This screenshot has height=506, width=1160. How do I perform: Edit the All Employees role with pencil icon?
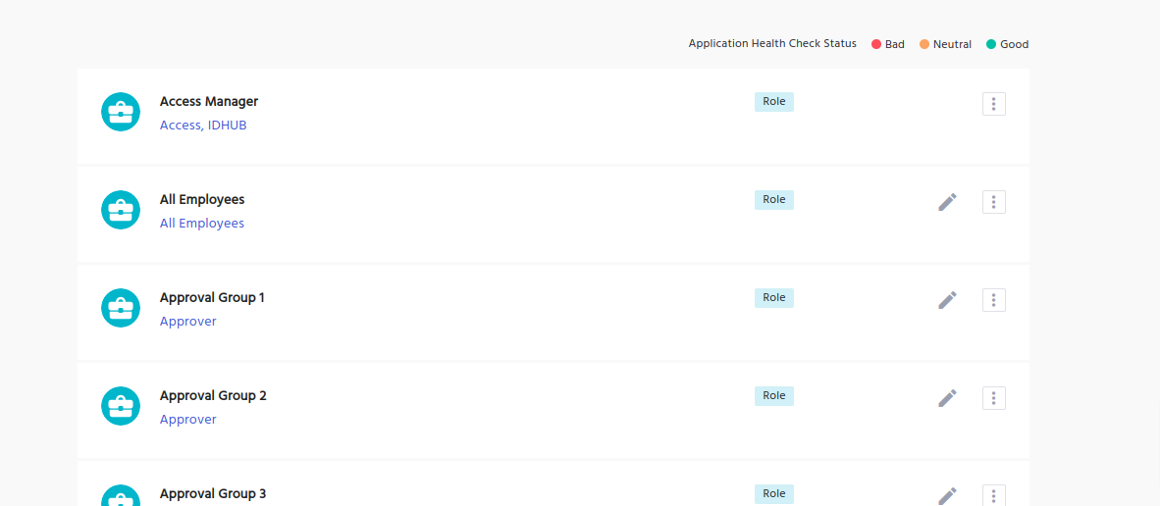point(947,202)
